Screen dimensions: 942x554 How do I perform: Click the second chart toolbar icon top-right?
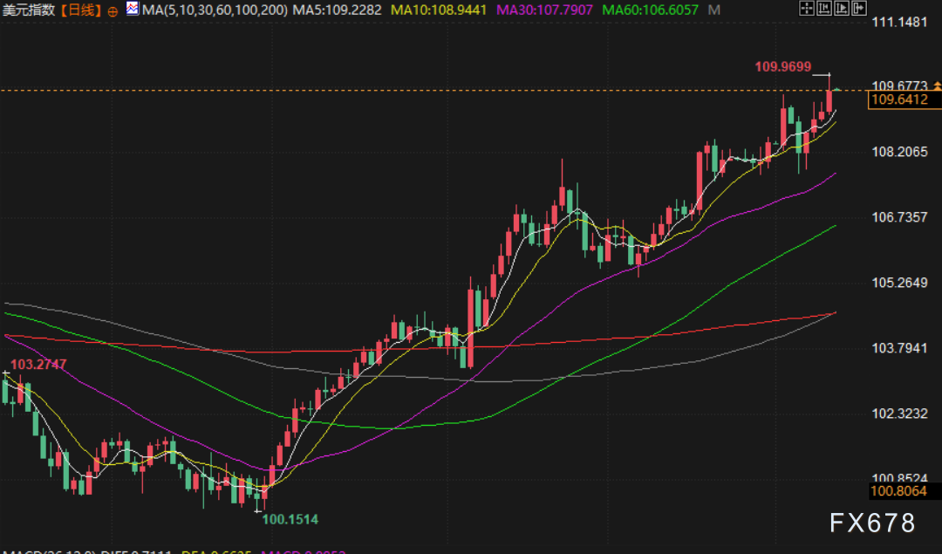pyautogui.click(x=824, y=10)
